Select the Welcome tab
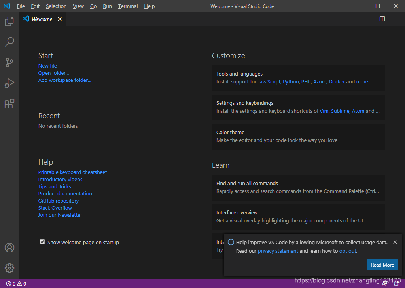This screenshot has width=405, height=288. coord(42,19)
